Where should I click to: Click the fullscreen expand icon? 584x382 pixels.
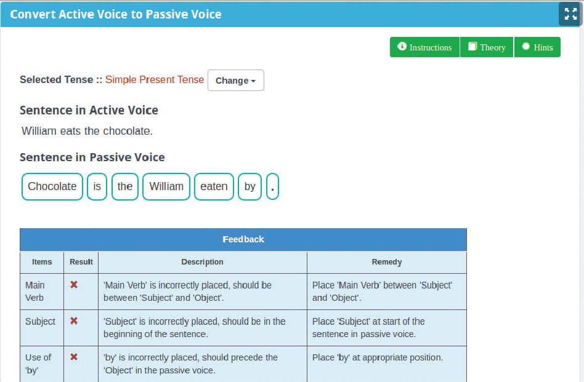(570, 14)
